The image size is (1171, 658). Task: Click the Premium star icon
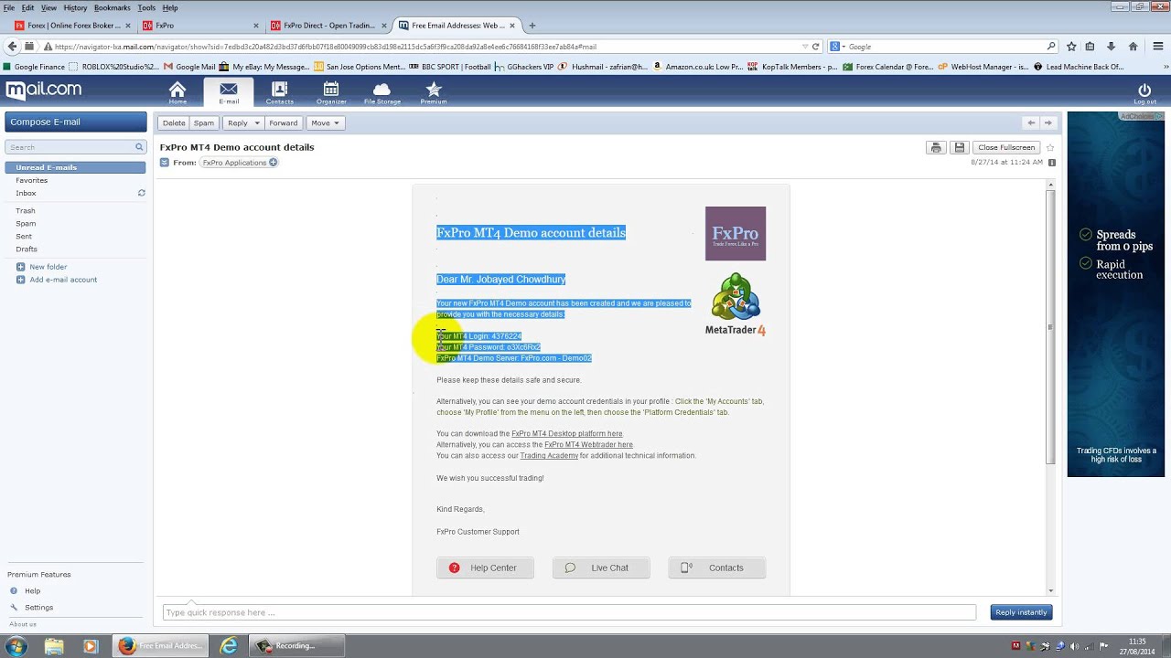pos(434,91)
